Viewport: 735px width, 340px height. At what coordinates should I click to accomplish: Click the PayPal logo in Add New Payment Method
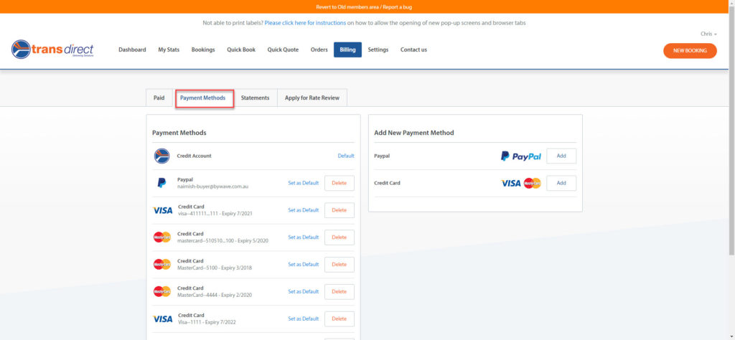click(x=521, y=156)
